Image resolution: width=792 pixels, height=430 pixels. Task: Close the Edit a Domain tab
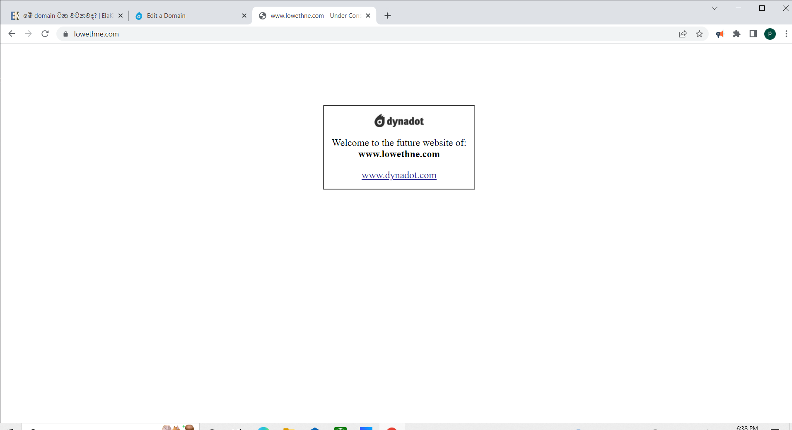[244, 16]
